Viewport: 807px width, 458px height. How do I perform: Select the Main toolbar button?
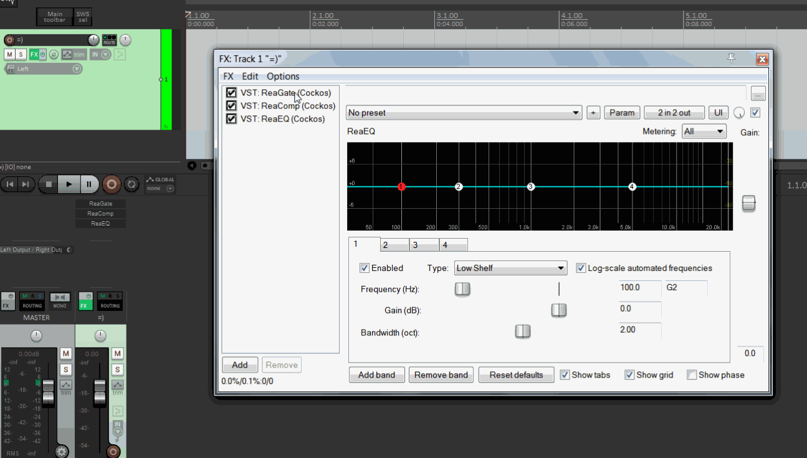[x=54, y=17]
